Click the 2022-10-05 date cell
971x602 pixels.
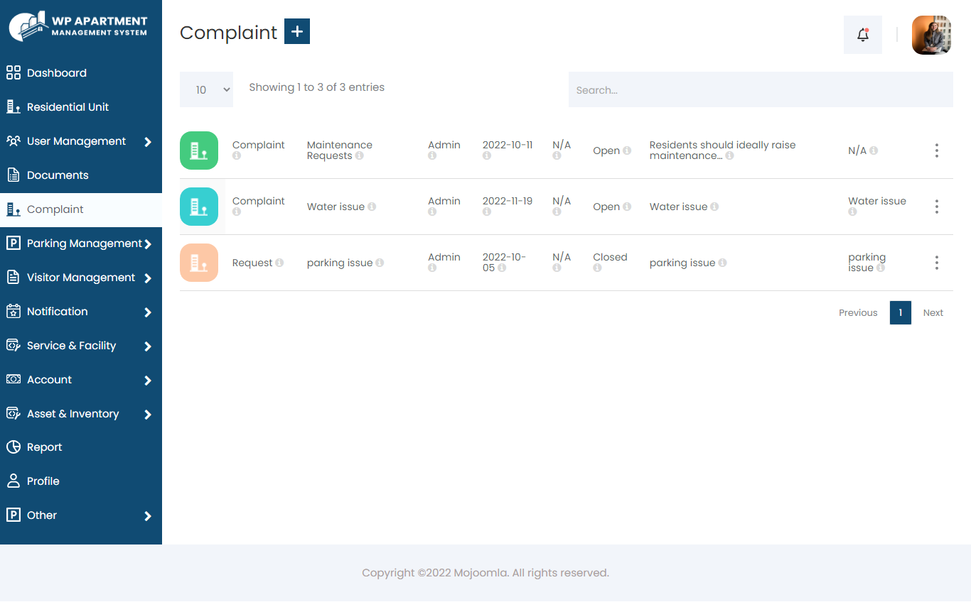tap(504, 262)
